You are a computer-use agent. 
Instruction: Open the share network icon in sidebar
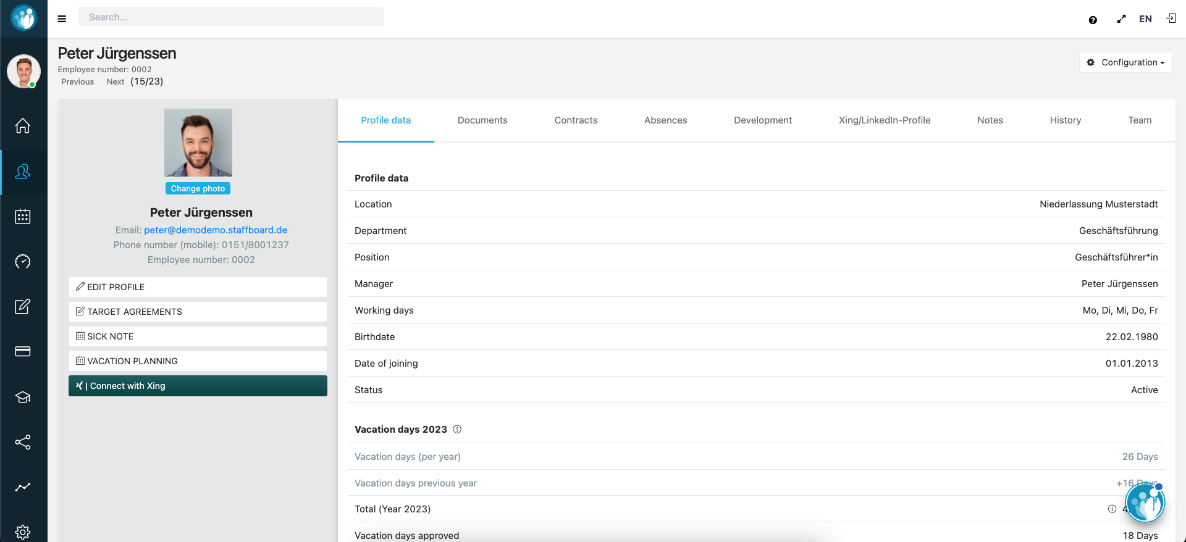pos(23,442)
